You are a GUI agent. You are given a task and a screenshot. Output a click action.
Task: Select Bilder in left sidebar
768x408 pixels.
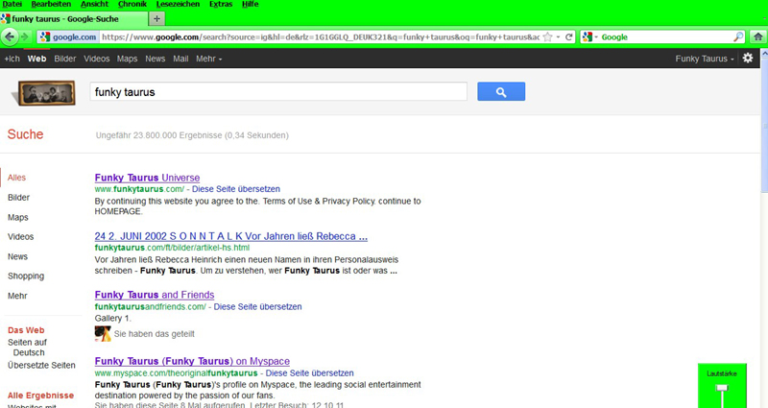[x=18, y=198]
